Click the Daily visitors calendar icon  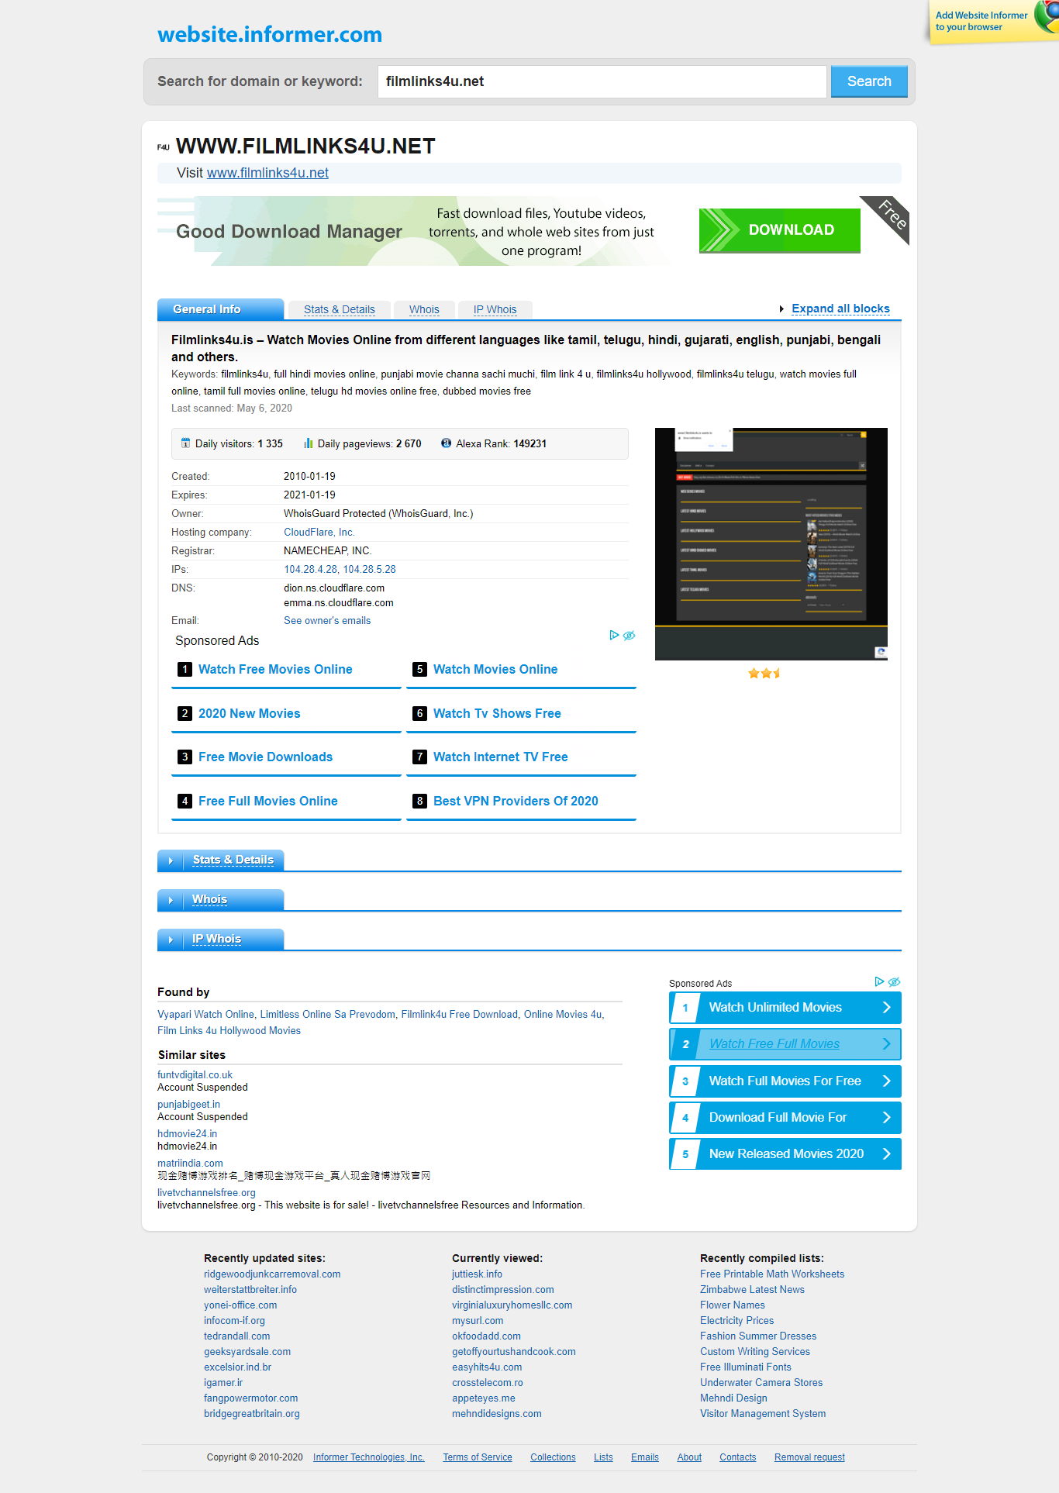click(185, 443)
